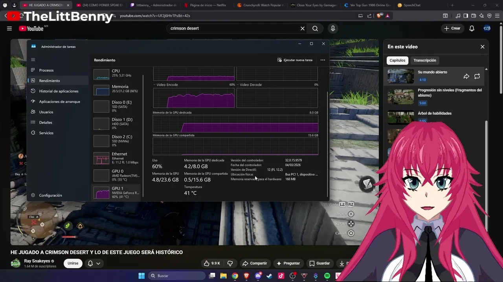The width and height of the screenshot is (503, 282).
Task: Select GPU 0 AMD Radeon item
Action: point(117,175)
